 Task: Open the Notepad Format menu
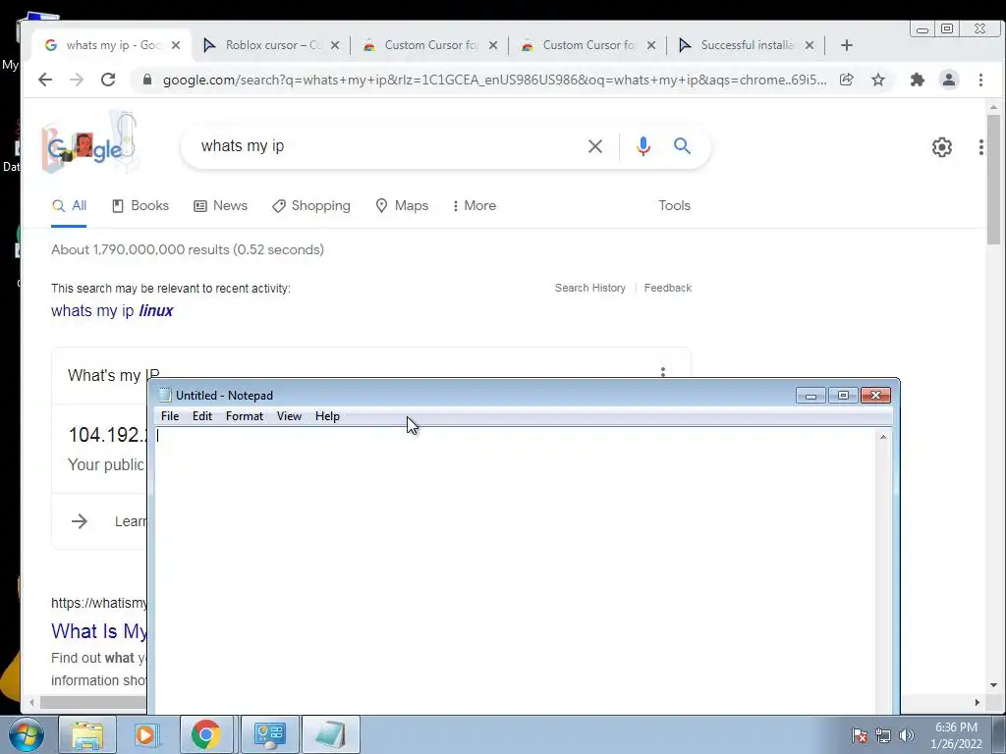tap(245, 416)
